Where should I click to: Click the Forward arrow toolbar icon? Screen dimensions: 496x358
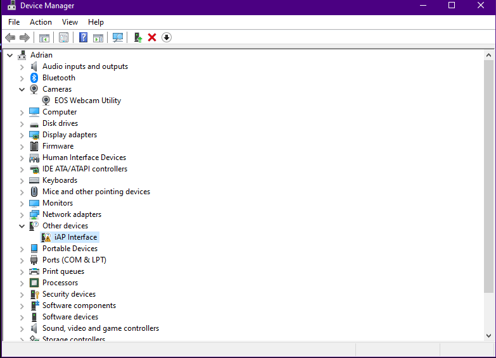24,37
